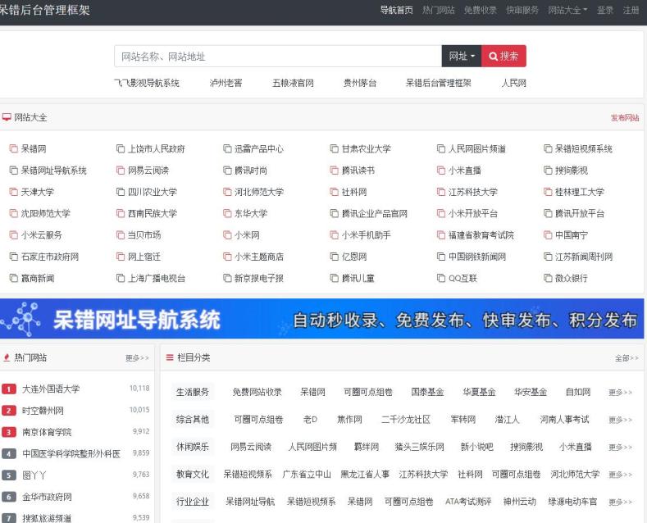Open 导航首页 in the top navigation
This screenshot has width=647, height=523.
(x=396, y=10)
